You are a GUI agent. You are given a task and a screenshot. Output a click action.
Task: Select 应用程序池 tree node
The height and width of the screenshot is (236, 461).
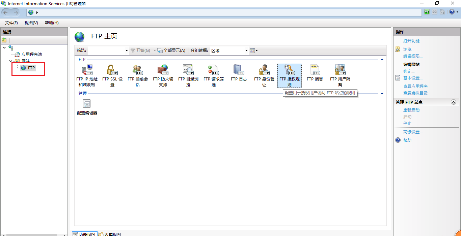pos(31,54)
